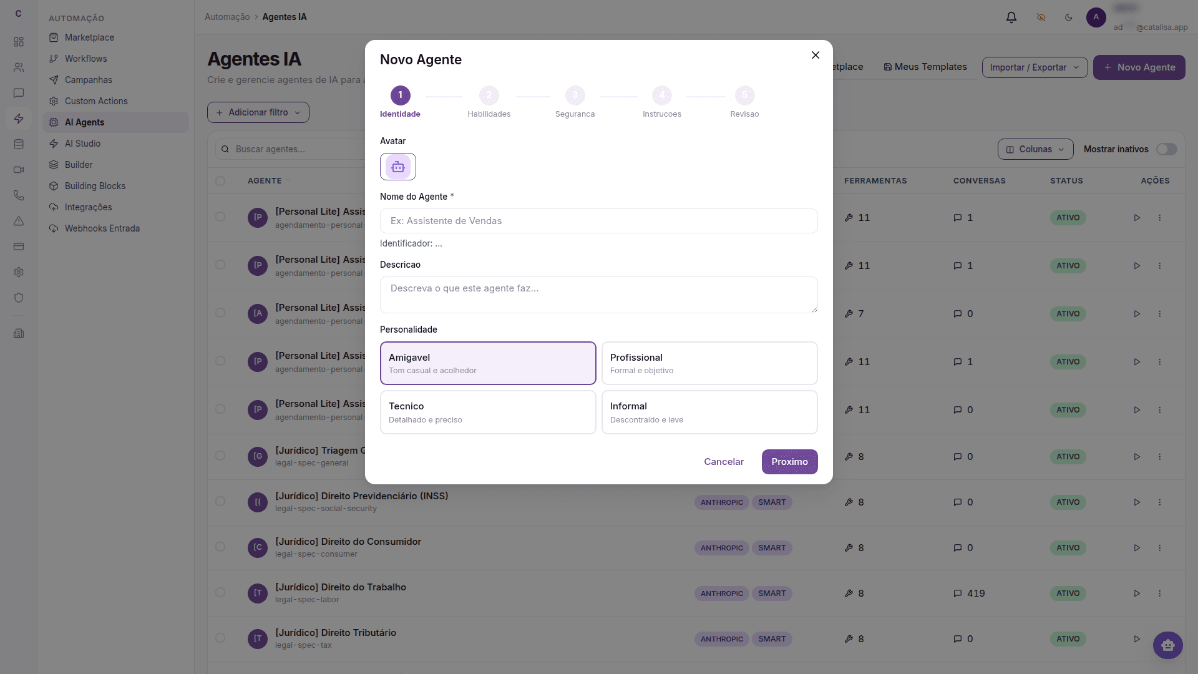Image resolution: width=1198 pixels, height=674 pixels.
Task: Close the Novo Agente dialog
Action: pyautogui.click(x=816, y=55)
